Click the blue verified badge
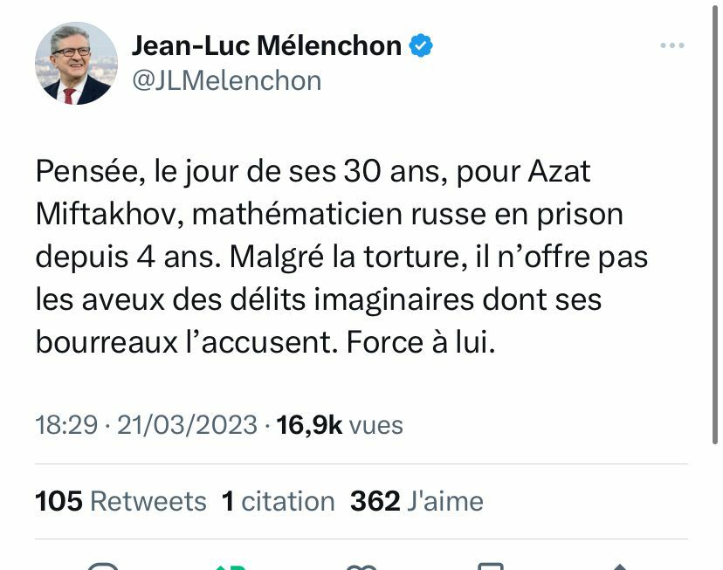 point(421,45)
